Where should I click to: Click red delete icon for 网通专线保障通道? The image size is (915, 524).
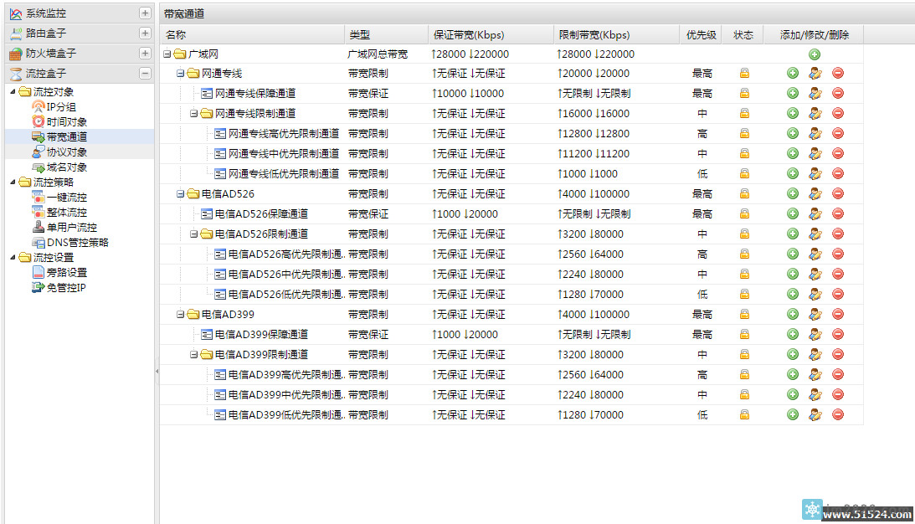(x=837, y=94)
